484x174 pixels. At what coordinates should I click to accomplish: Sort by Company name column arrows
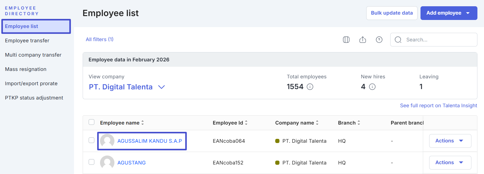coord(317,123)
